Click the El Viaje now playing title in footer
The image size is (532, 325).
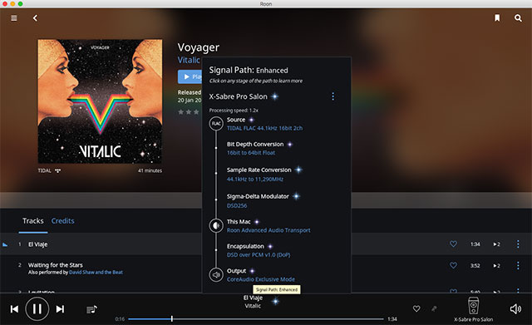[253, 298]
